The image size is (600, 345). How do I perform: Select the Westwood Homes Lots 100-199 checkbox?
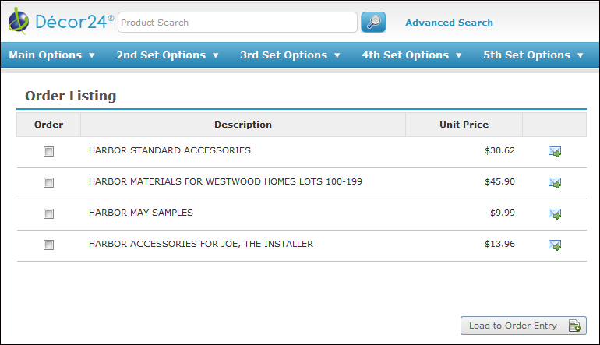[x=49, y=183]
